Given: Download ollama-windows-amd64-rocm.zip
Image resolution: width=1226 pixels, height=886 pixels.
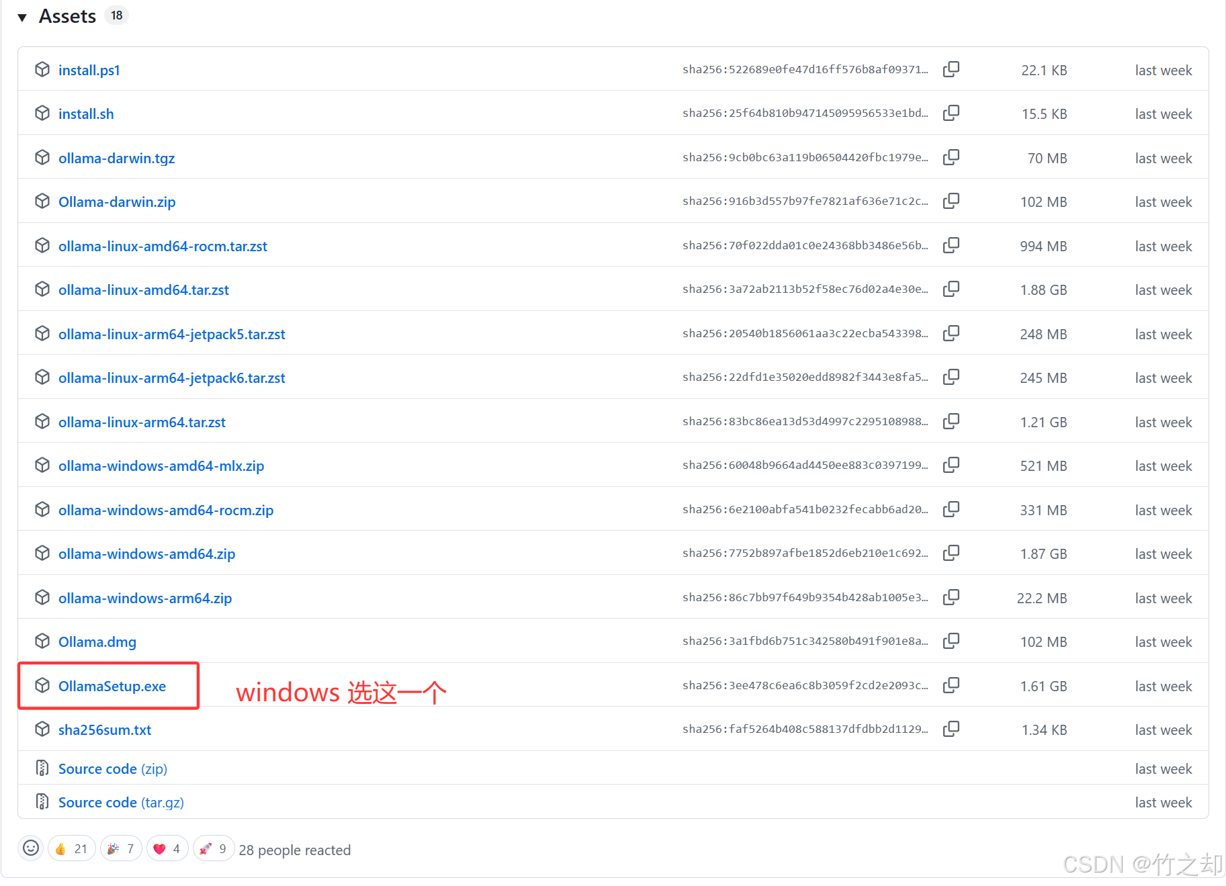Looking at the screenshot, I should click(x=166, y=510).
